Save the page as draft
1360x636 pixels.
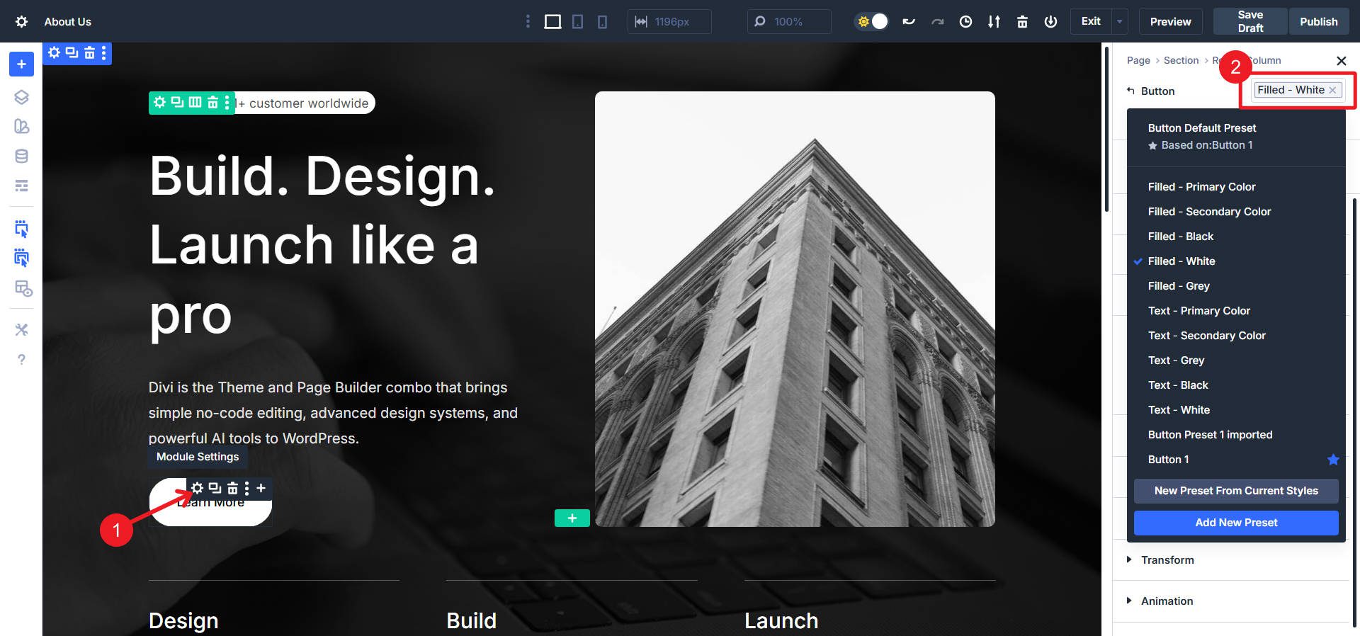(x=1250, y=21)
